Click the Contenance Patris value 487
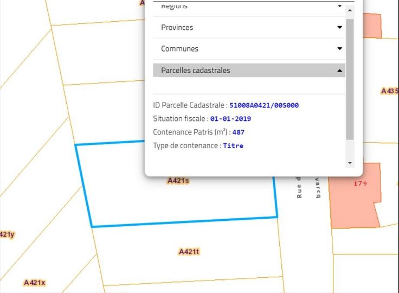 pyautogui.click(x=239, y=132)
